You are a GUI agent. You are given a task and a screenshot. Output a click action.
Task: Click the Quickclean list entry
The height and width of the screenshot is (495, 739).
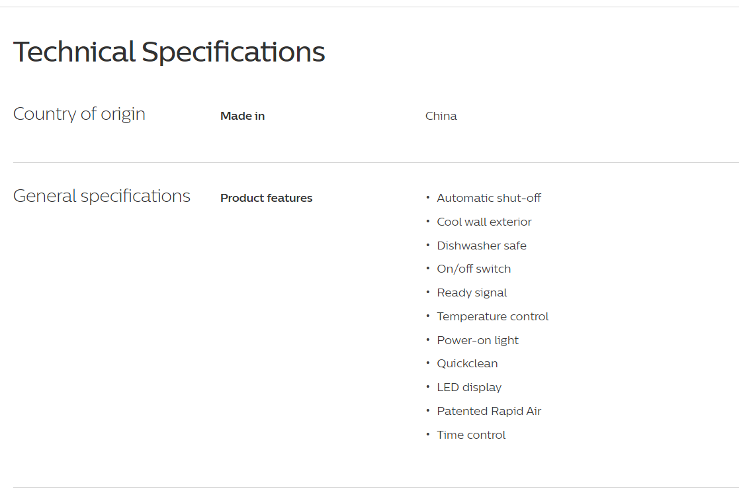pos(467,363)
